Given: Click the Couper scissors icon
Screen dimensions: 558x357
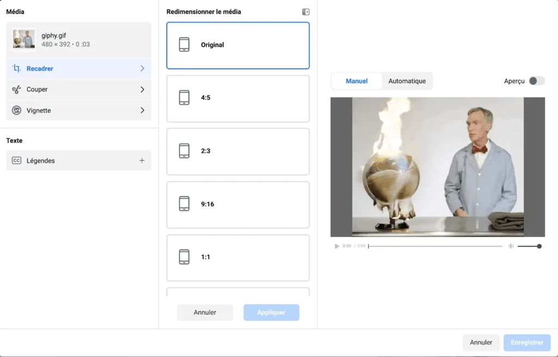Looking at the screenshot, I should (x=16, y=89).
